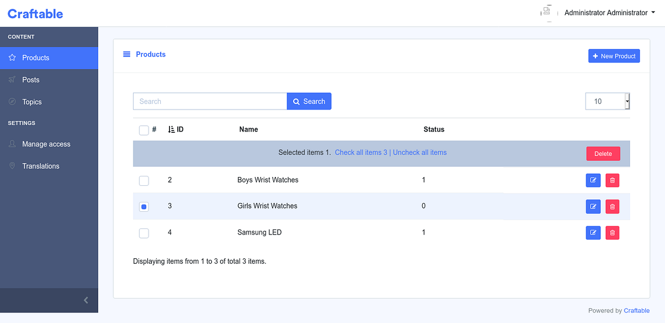This screenshot has width=665, height=323.
Task: Open the Administrator Administrator account dropdown
Action: click(x=610, y=12)
